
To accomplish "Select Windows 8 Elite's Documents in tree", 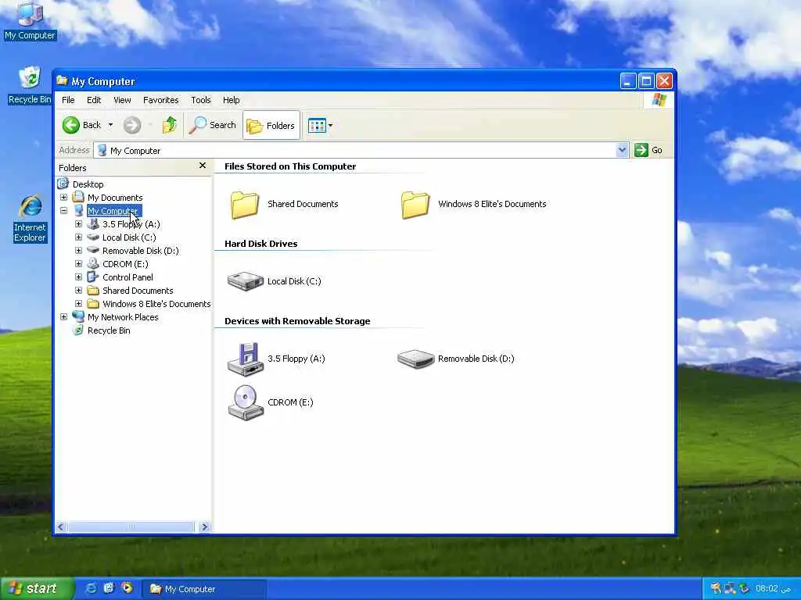I will pos(156,304).
